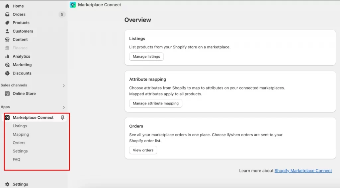The height and width of the screenshot is (188, 340).
Task: Open Marketing via the target icon
Action: 7,65
